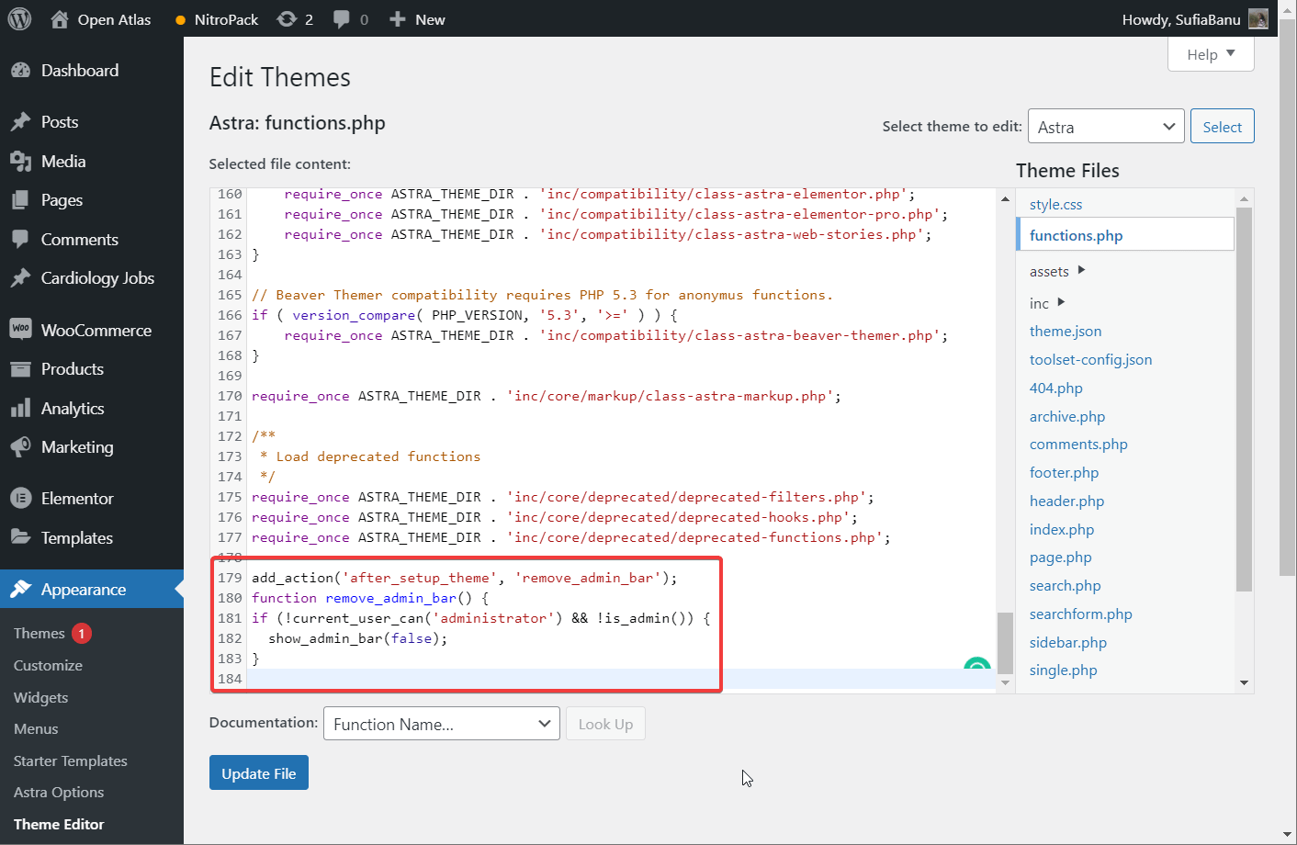
Task: Switch to Theme Editor menu item
Action: point(58,824)
